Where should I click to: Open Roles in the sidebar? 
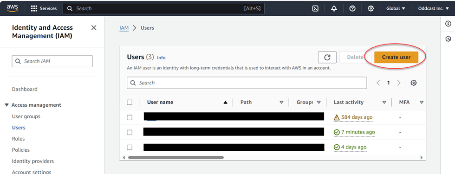pos(18,139)
